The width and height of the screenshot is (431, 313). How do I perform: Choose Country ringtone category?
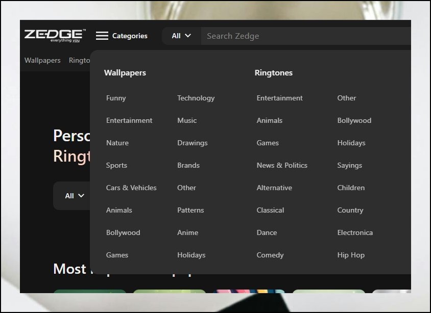click(350, 211)
